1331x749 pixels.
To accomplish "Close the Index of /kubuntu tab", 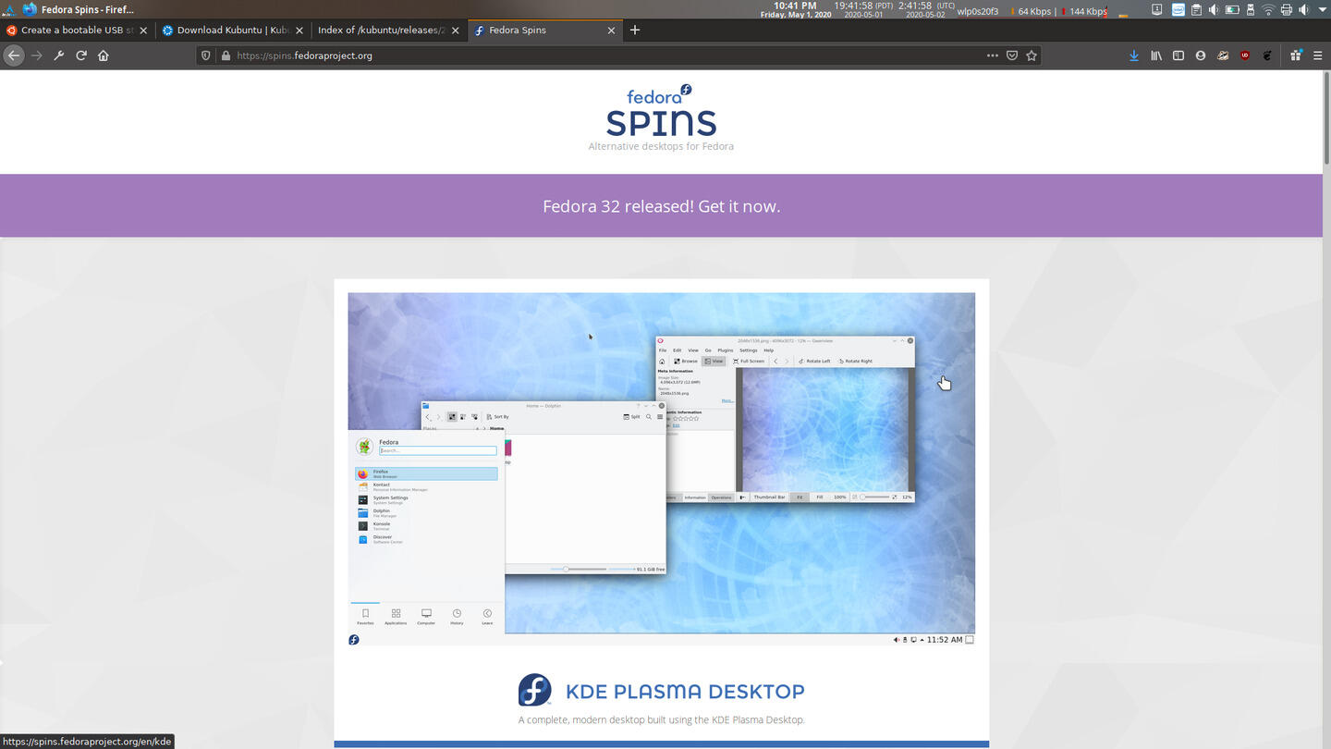I will coord(456,31).
